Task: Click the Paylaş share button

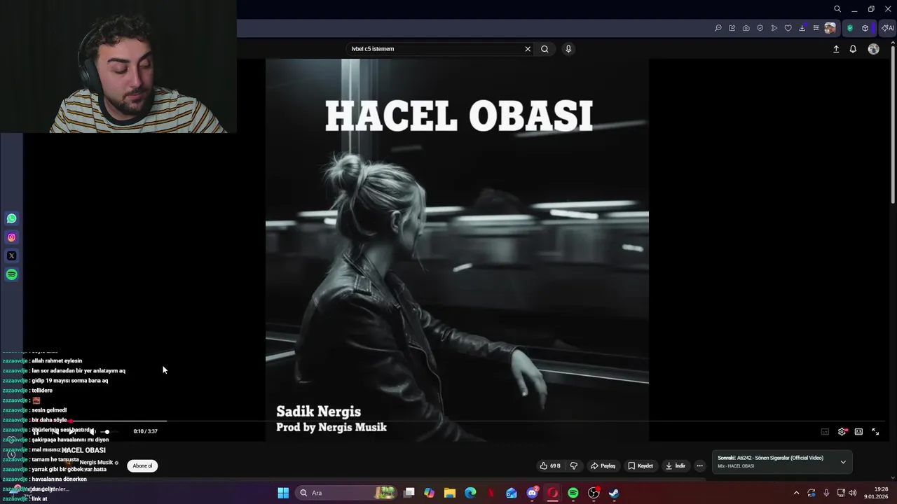Action: (603, 465)
